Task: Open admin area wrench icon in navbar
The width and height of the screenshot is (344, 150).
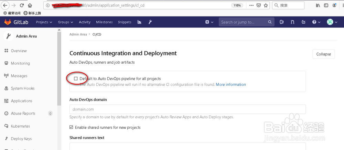Action: click(150, 22)
